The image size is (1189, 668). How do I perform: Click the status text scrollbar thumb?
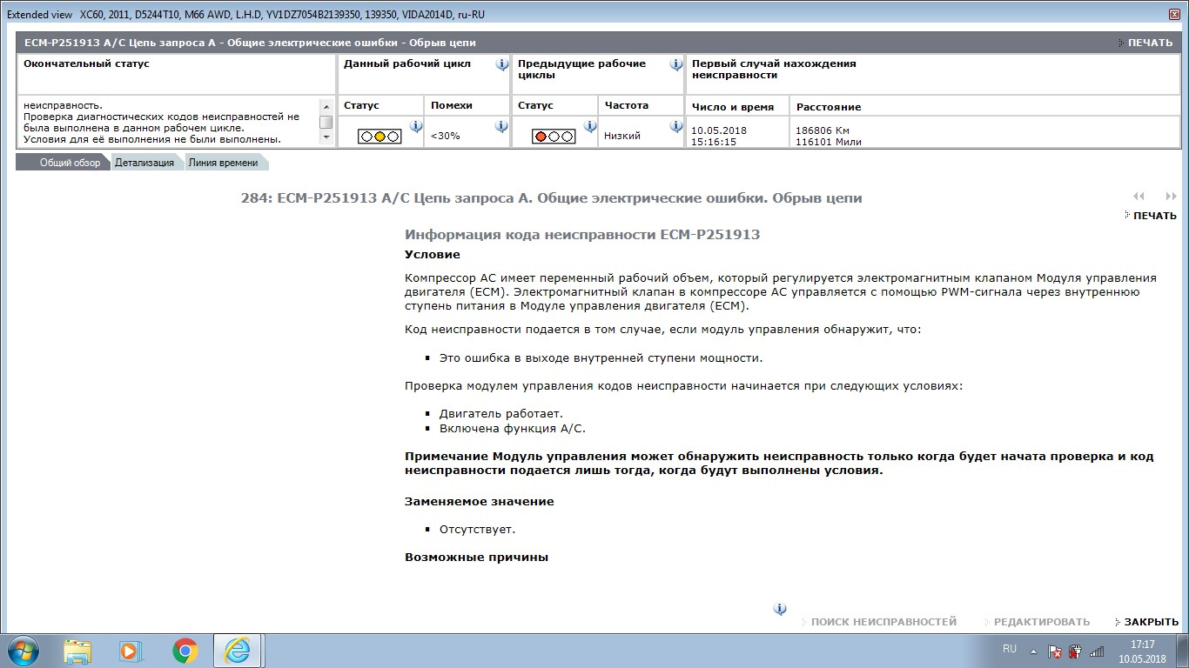click(326, 123)
